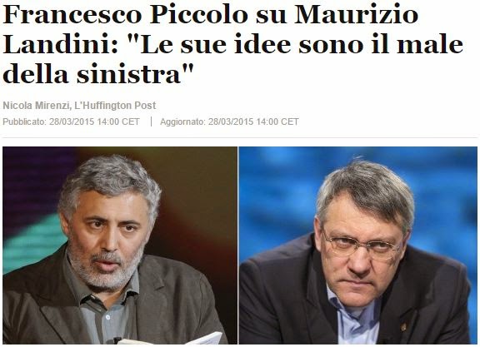This screenshot has width=480, height=347.
Task: Select the Pubblicato date text
Action: [x=71, y=121]
